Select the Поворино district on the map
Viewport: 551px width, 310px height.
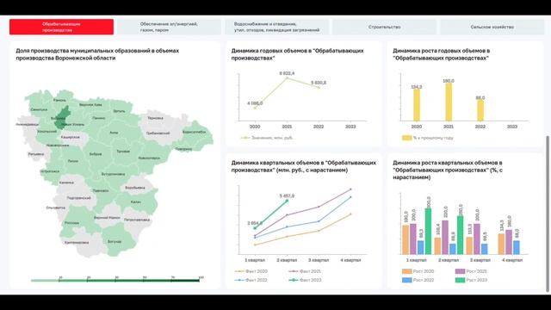point(183,149)
